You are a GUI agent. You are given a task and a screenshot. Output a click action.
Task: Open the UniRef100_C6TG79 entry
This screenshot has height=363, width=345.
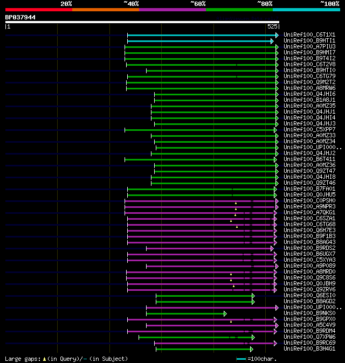point(309,76)
